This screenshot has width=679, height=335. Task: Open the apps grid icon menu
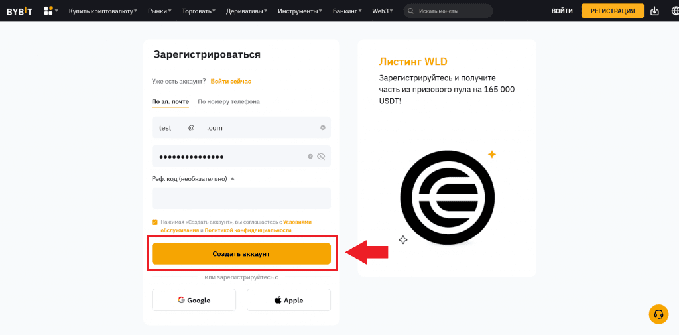tap(50, 11)
